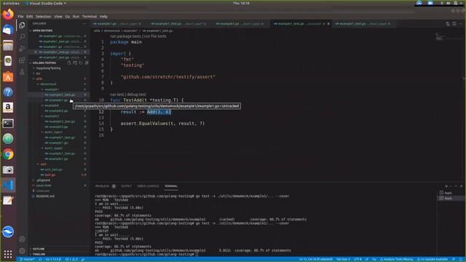Open the Selection menu

pos(44,16)
